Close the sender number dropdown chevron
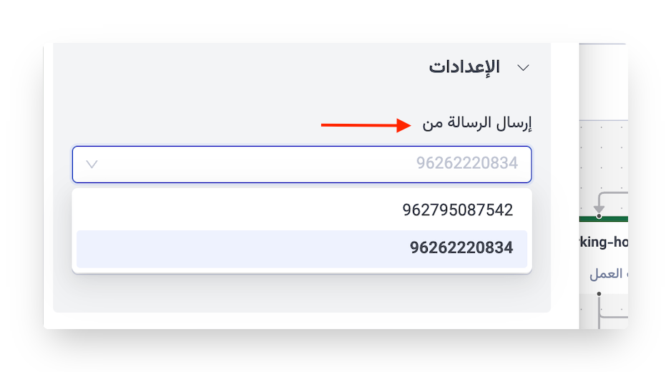 (92, 165)
